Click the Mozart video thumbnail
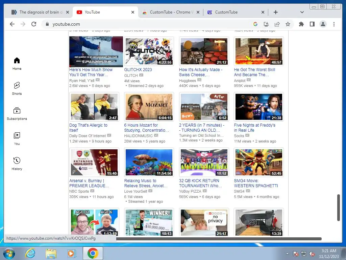The width and height of the screenshot is (346, 260). tap(149, 107)
